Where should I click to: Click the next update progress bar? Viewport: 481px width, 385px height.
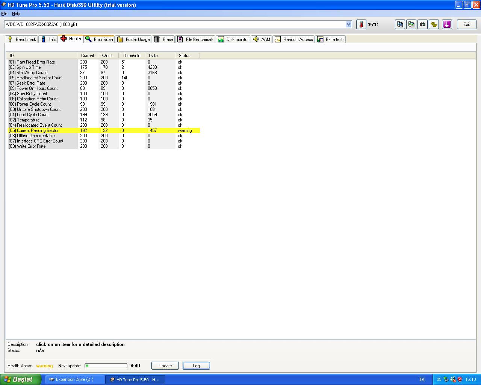(x=106, y=366)
